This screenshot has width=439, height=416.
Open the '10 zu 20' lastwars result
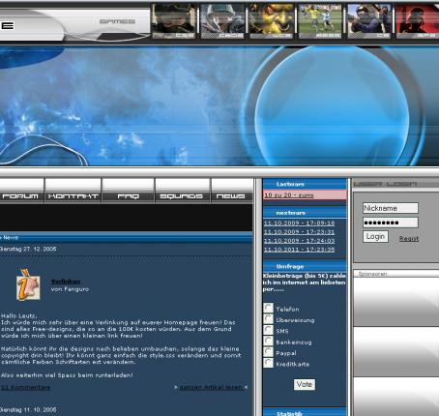[x=289, y=195]
